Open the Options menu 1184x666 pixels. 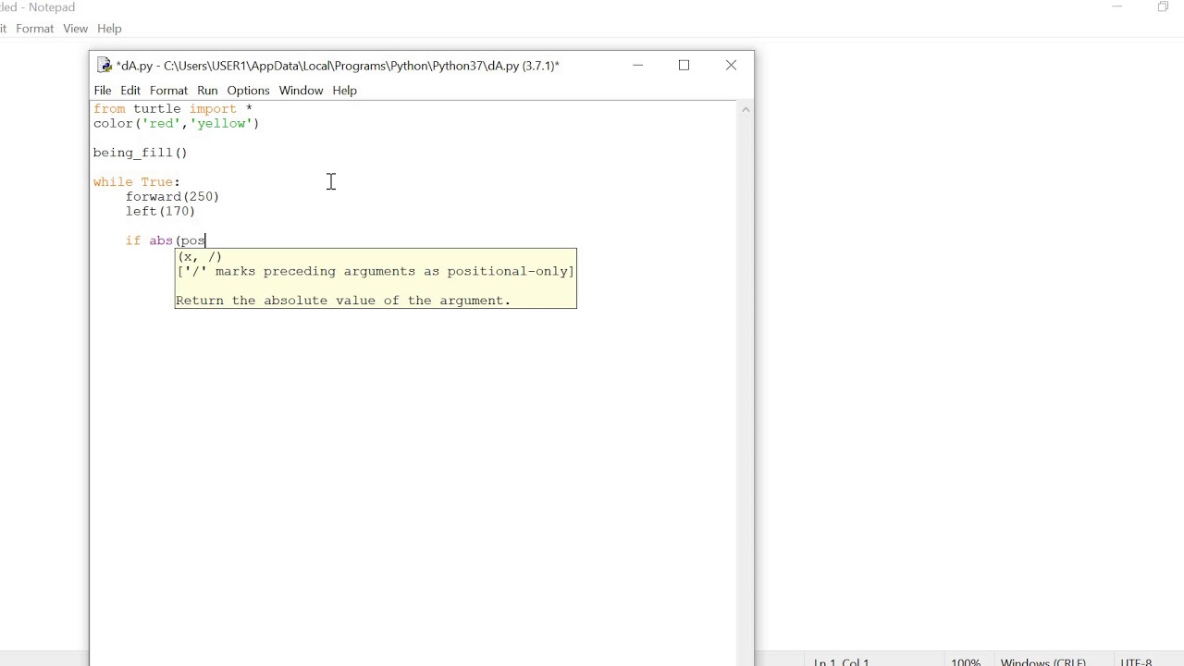pyautogui.click(x=248, y=91)
